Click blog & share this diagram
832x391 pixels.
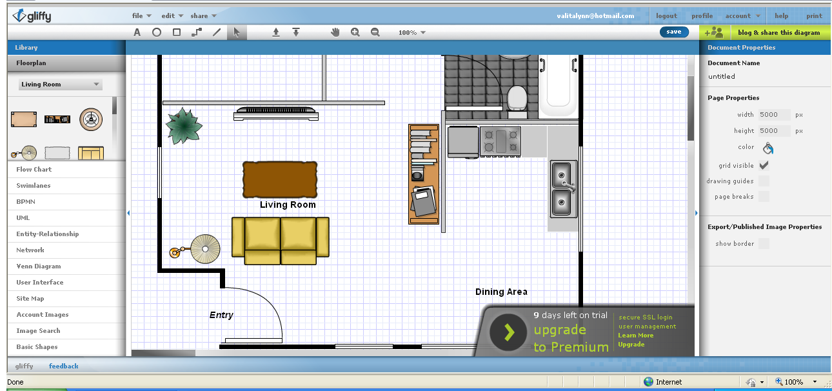click(x=778, y=32)
